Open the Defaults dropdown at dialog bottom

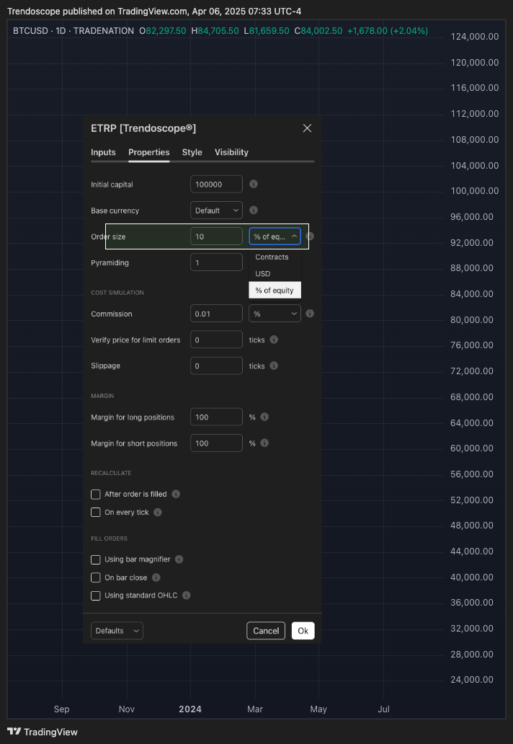click(117, 631)
